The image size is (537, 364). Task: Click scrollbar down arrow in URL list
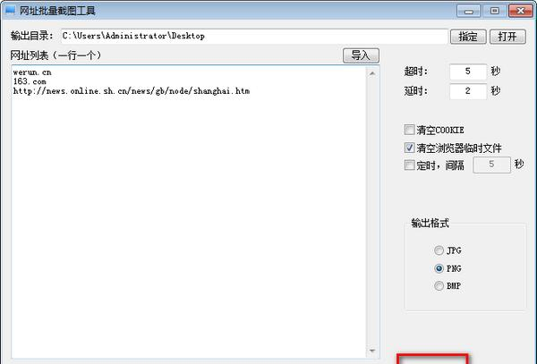372,351
